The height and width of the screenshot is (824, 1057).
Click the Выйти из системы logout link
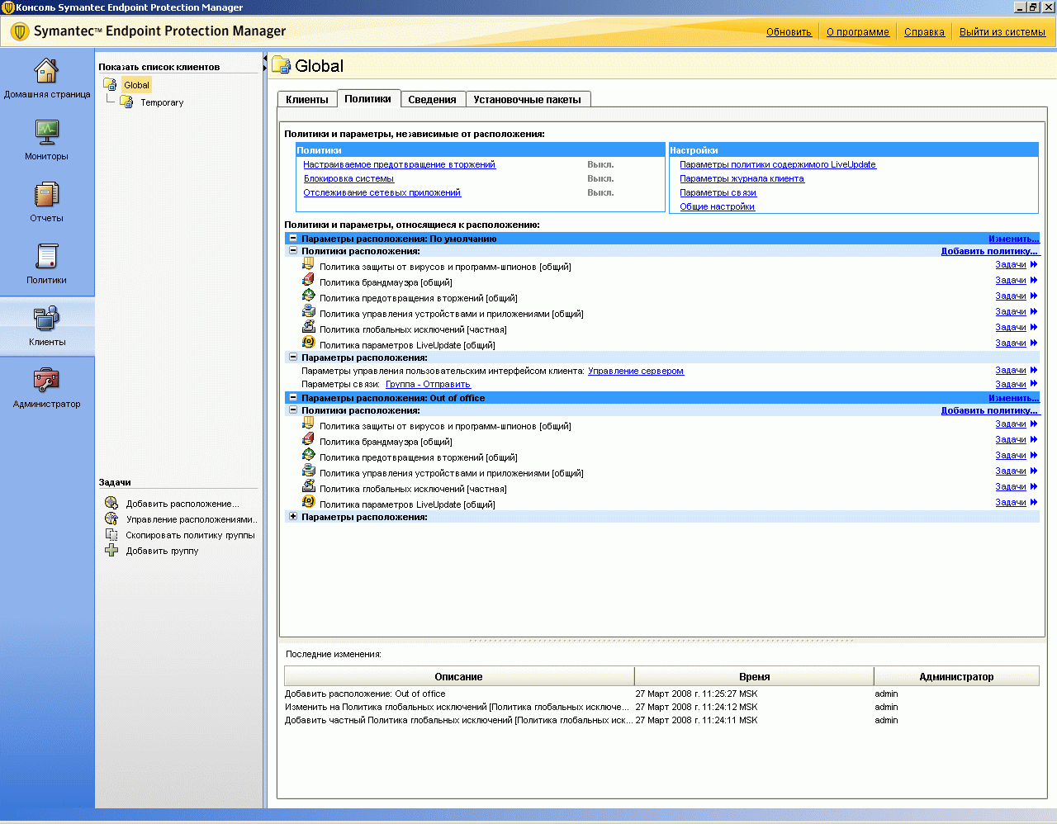[1002, 32]
